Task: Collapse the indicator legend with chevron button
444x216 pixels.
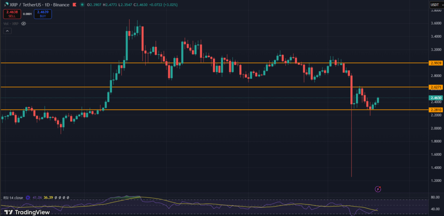Action: pyautogui.click(x=7, y=31)
